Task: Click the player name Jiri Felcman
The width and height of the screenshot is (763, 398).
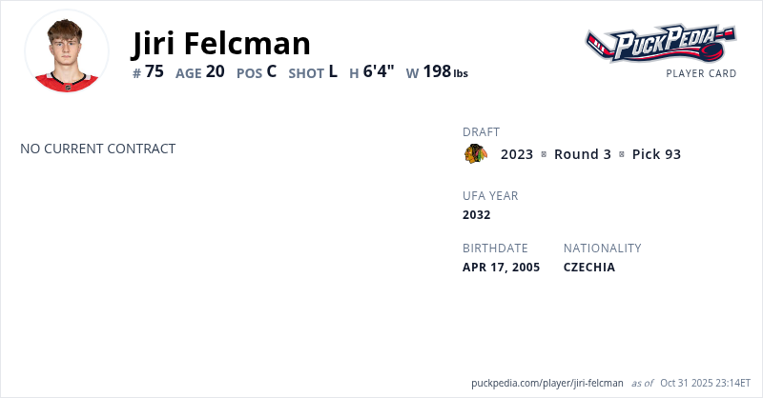Action: click(x=221, y=43)
